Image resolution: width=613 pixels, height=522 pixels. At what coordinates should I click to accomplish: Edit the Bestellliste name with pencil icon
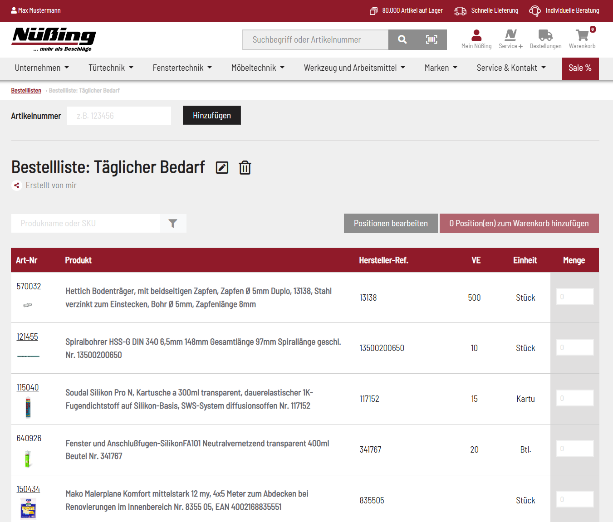click(222, 168)
